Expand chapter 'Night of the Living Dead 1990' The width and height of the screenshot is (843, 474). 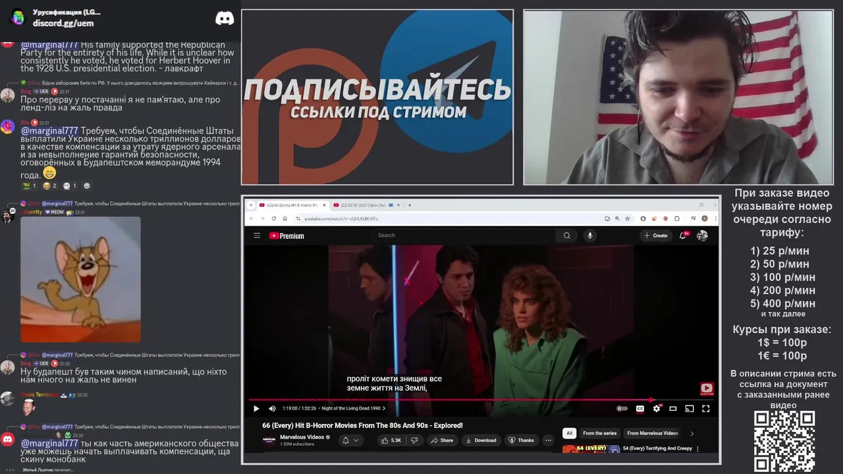tap(354, 409)
